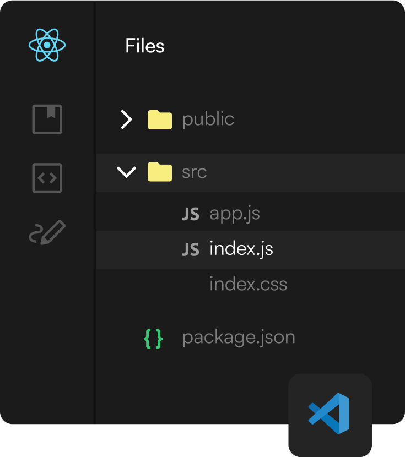
Task: Click the yellow folder icon beside src
Action: pos(160,172)
